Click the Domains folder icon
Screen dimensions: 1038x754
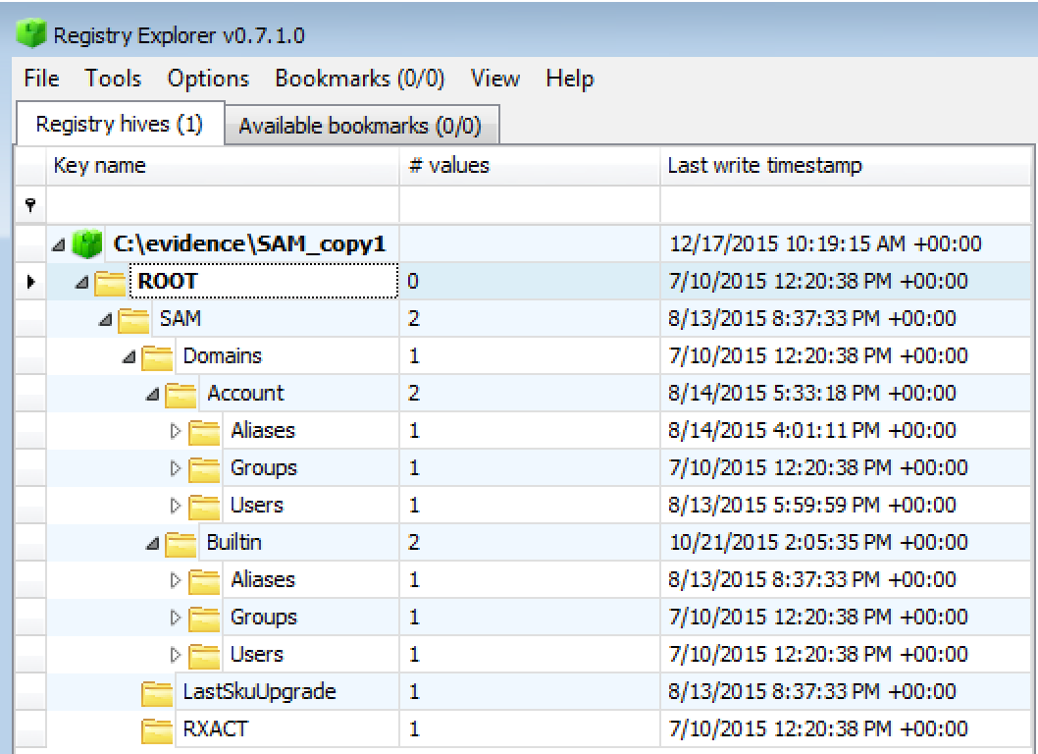pos(158,357)
